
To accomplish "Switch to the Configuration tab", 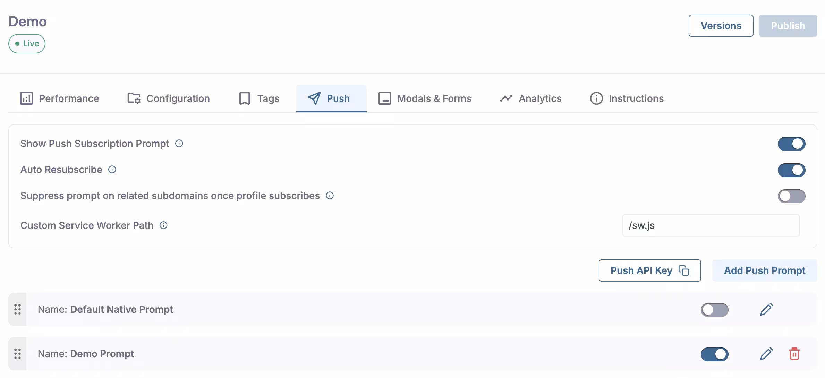I will pos(169,98).
